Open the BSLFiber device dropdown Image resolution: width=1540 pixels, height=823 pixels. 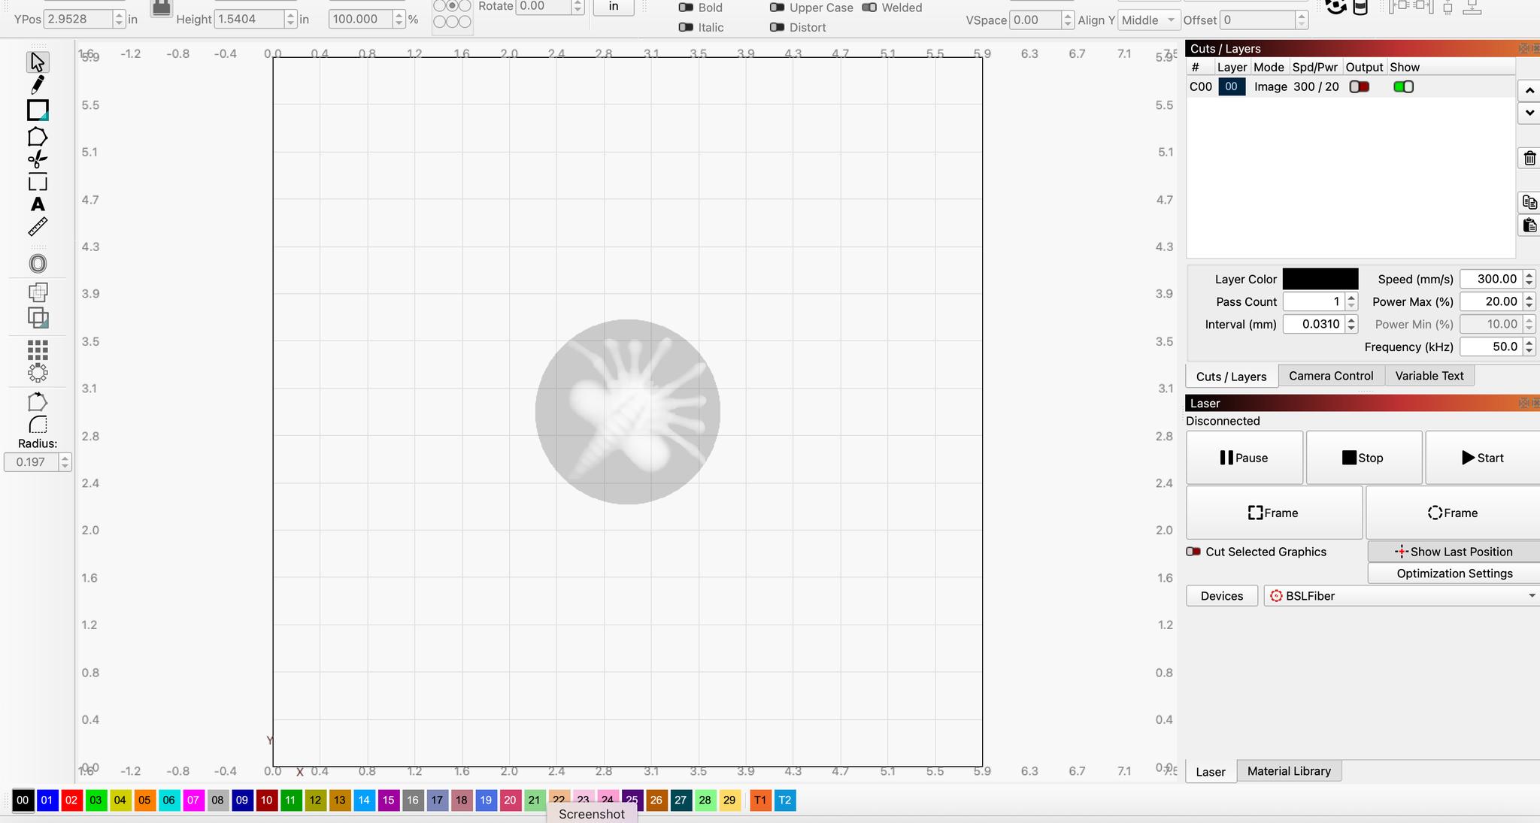(x=1402, y=596)
